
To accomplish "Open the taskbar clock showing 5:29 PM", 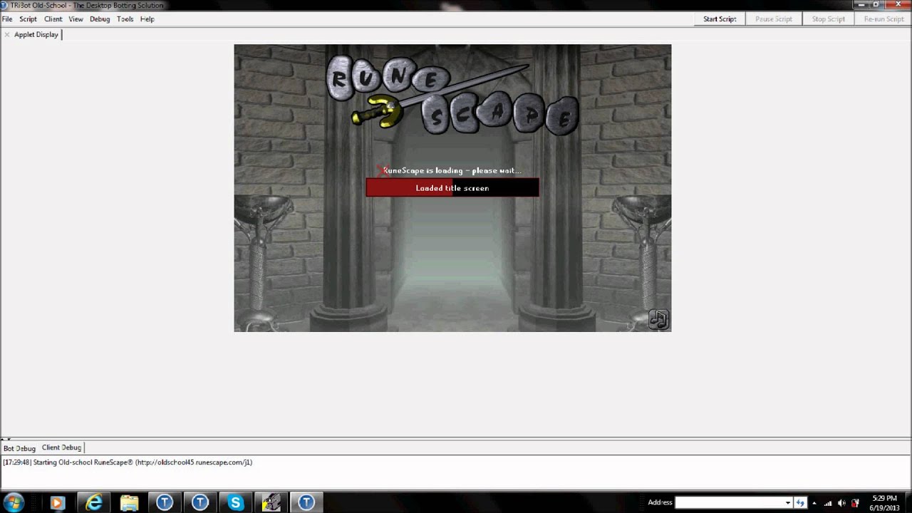I will (885, 503).
